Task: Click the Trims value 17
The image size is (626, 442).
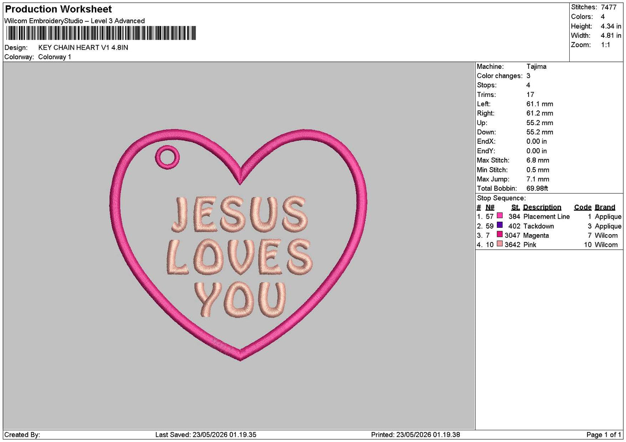Action: 530,95
